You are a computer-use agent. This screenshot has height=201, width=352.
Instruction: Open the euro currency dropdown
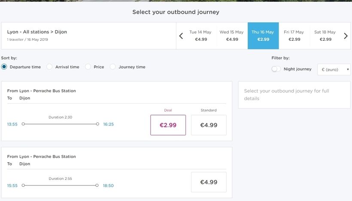click(x=334, y=70)
